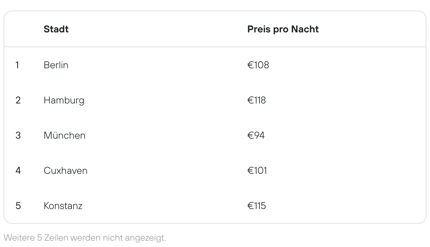Click row number 5

(18, 206)
